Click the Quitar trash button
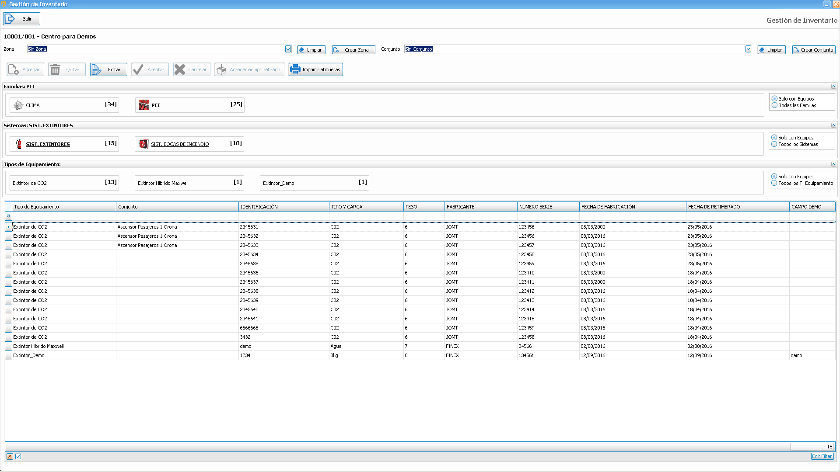This screenshot has height=472, width=840. (x=67, y=69)
